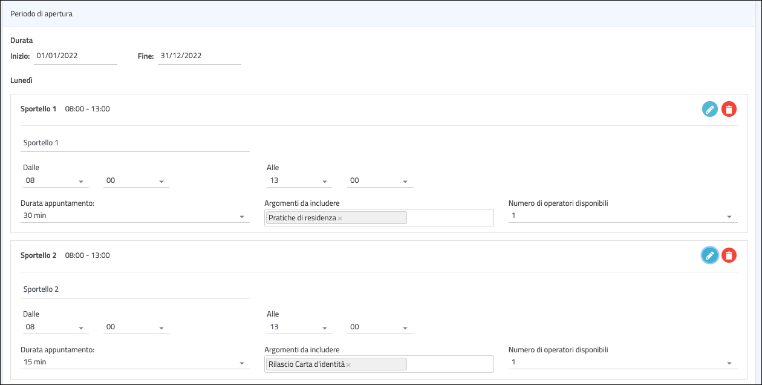Screen dimensions: 762x385
Task: Open Sportello 2 Dalle hour dropdown
Action: pos(56,327)
